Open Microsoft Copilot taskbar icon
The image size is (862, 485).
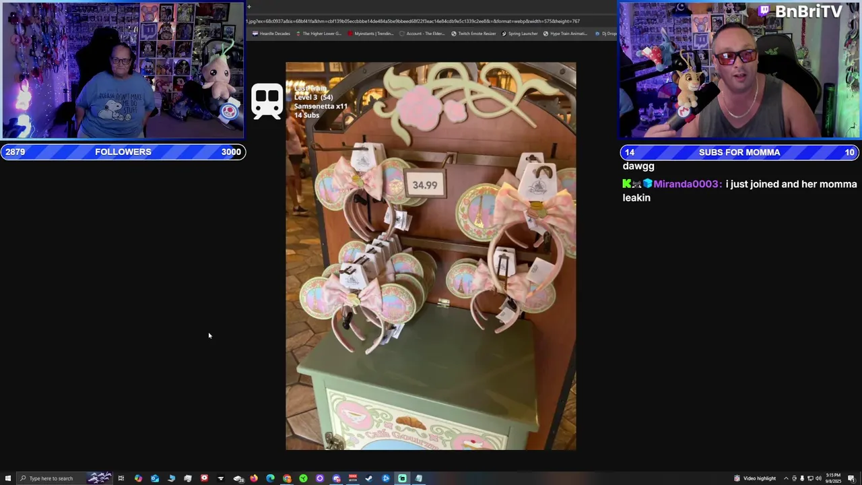(x=138, y=478)
